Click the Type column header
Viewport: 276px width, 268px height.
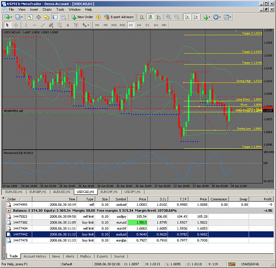(x=86, y=199)
